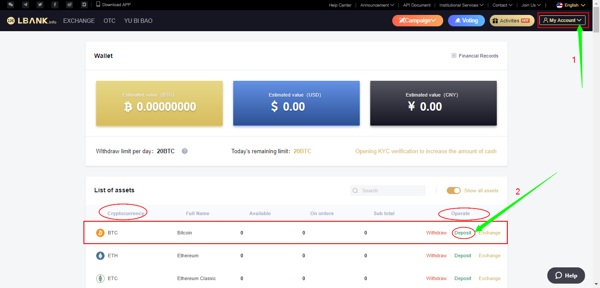
Task: Click the Operate column header
Action: 461,213
